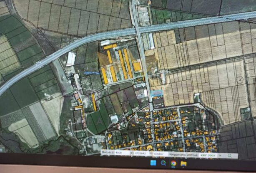Open Windows taskbar search
The image size is (256, 173).
coord(163,163)
